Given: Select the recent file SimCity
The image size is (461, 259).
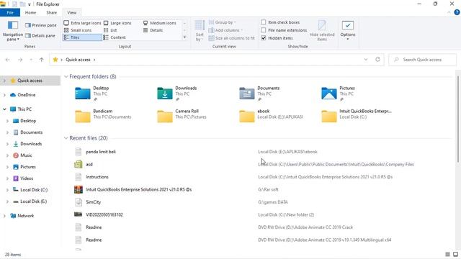Looking at the screenshot, I should (93, 202).
